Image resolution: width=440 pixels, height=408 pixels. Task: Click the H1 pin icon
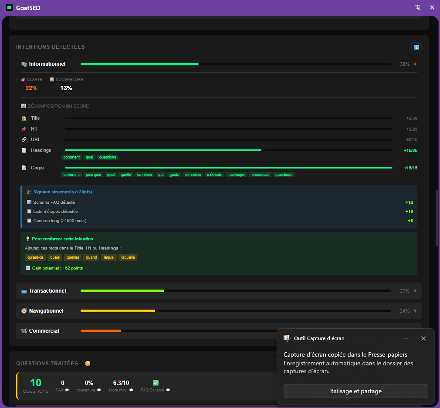tap(24, 129)
